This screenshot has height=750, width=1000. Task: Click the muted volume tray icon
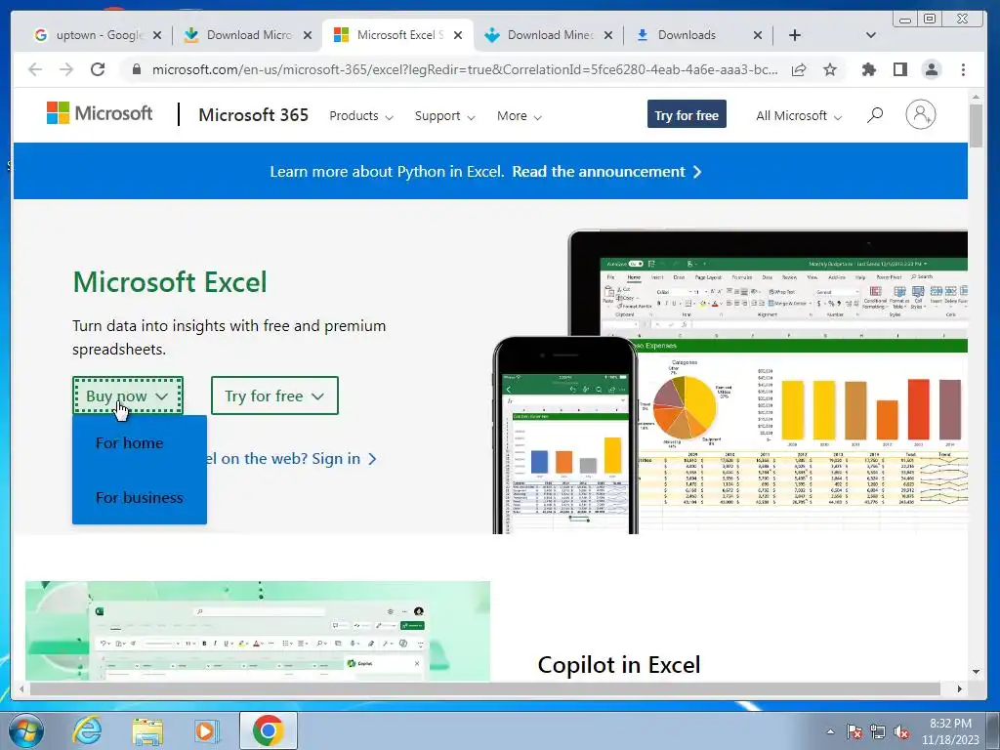901,732
